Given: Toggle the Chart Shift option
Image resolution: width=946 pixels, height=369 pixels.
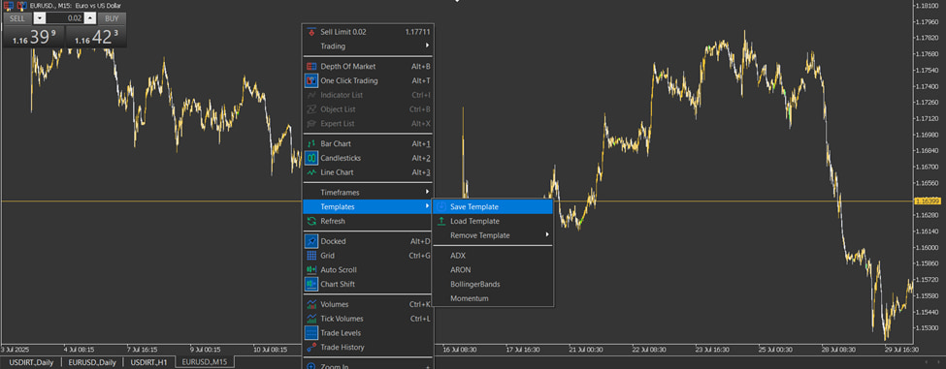Looking at the screenshot, I should [368, 285].
